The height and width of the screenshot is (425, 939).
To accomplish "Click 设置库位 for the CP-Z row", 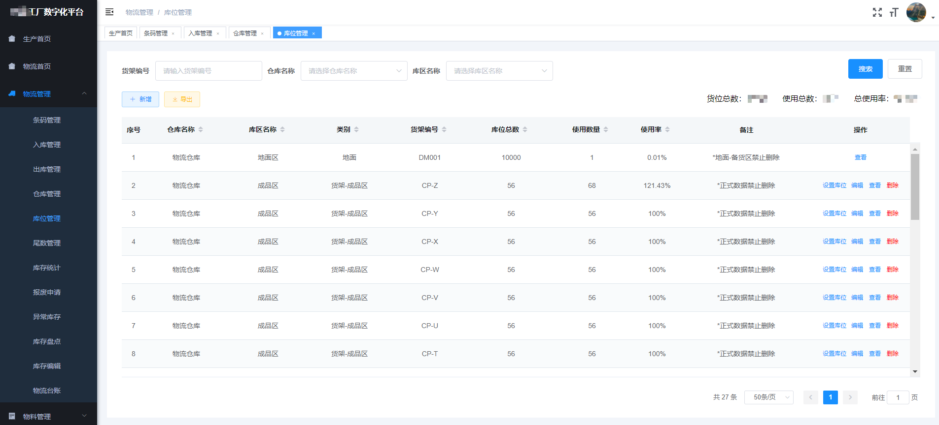I will [835, 185].
